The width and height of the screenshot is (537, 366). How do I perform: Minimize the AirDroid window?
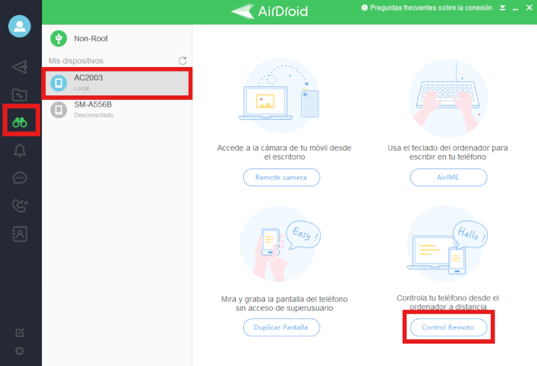point(515,8)
